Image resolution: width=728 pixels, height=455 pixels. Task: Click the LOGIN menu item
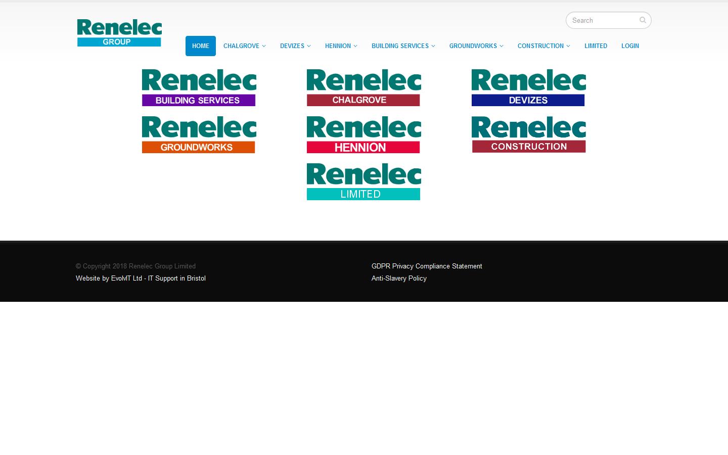[x=630, y=46]
